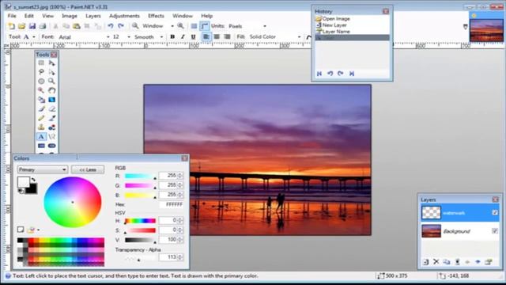Image resolution: width=506 pixels, height=285 pixels.
Task: Select the Recolor tool
Action: [51, 127]
